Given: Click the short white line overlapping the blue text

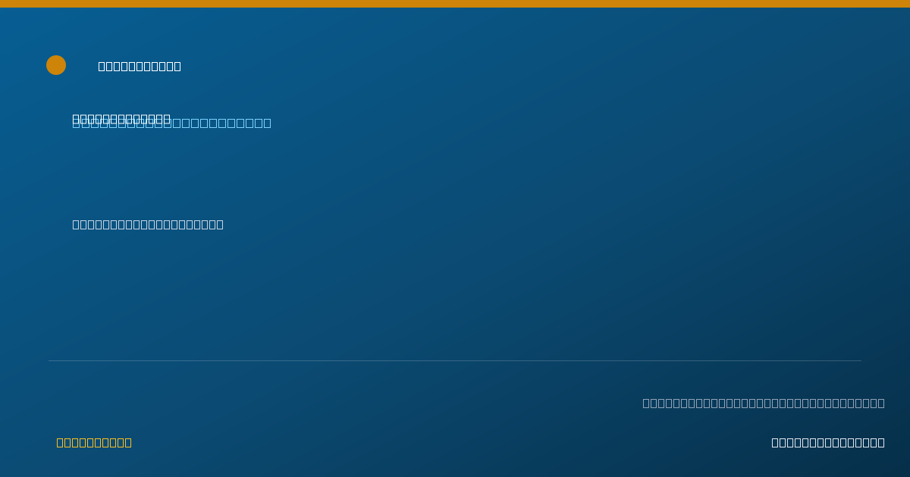Looking at the screenshot, I should 121,118.
